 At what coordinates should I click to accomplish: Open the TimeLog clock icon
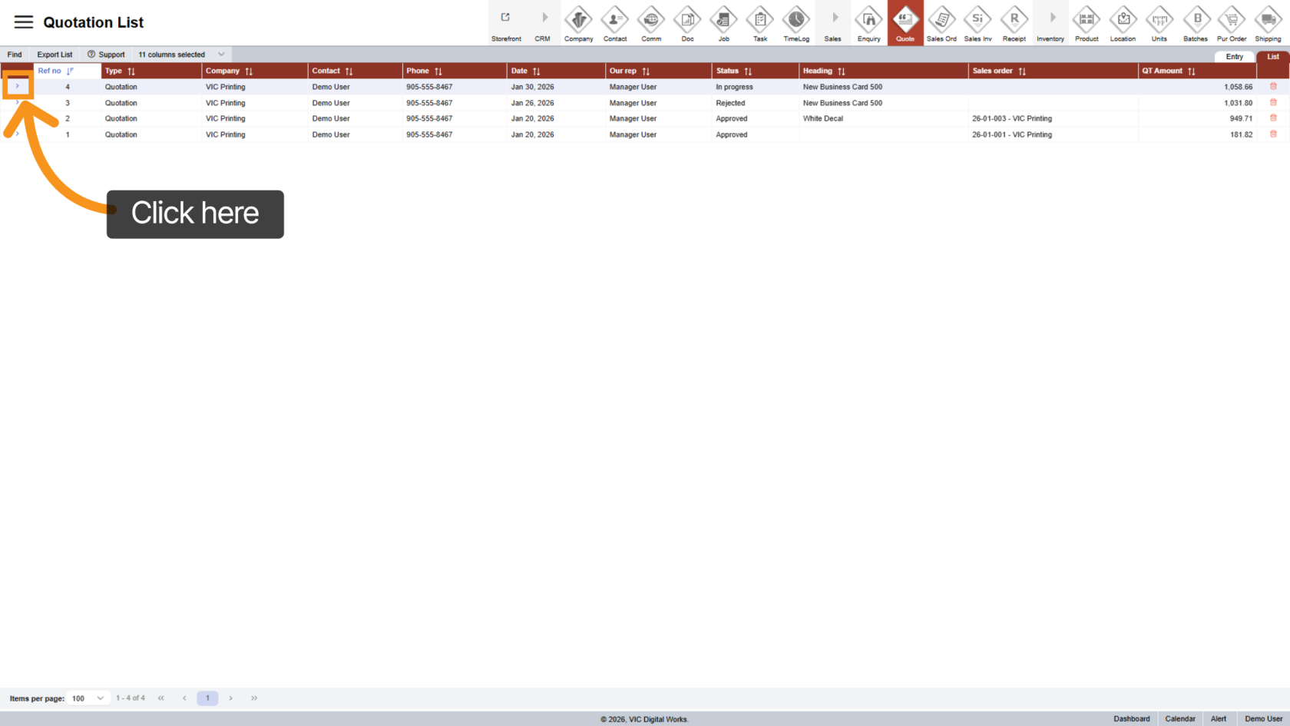(x=796, y=22)
